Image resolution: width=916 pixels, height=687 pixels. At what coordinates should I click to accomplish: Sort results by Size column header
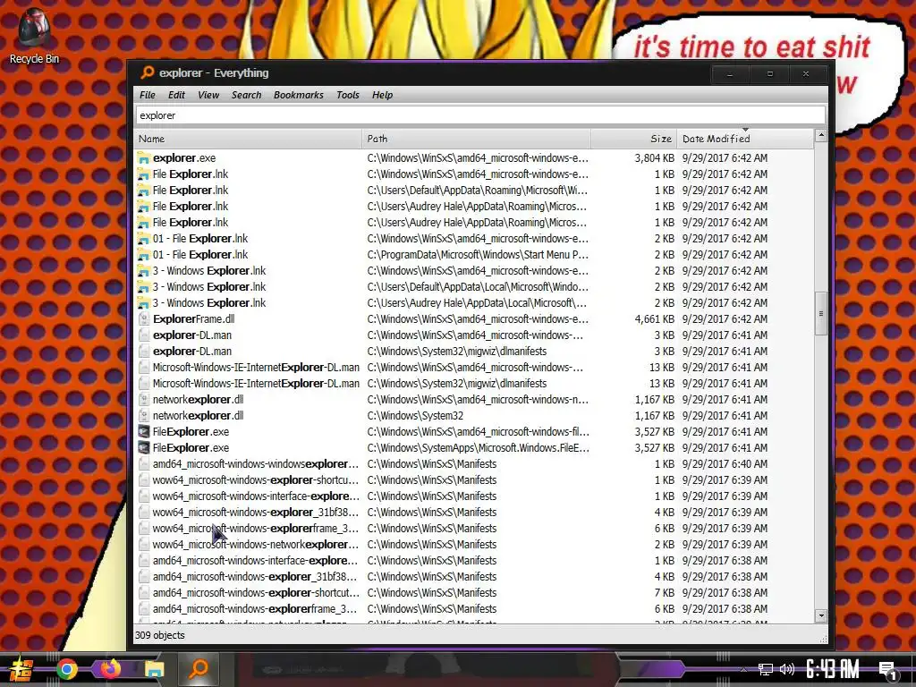pos(634,139)
